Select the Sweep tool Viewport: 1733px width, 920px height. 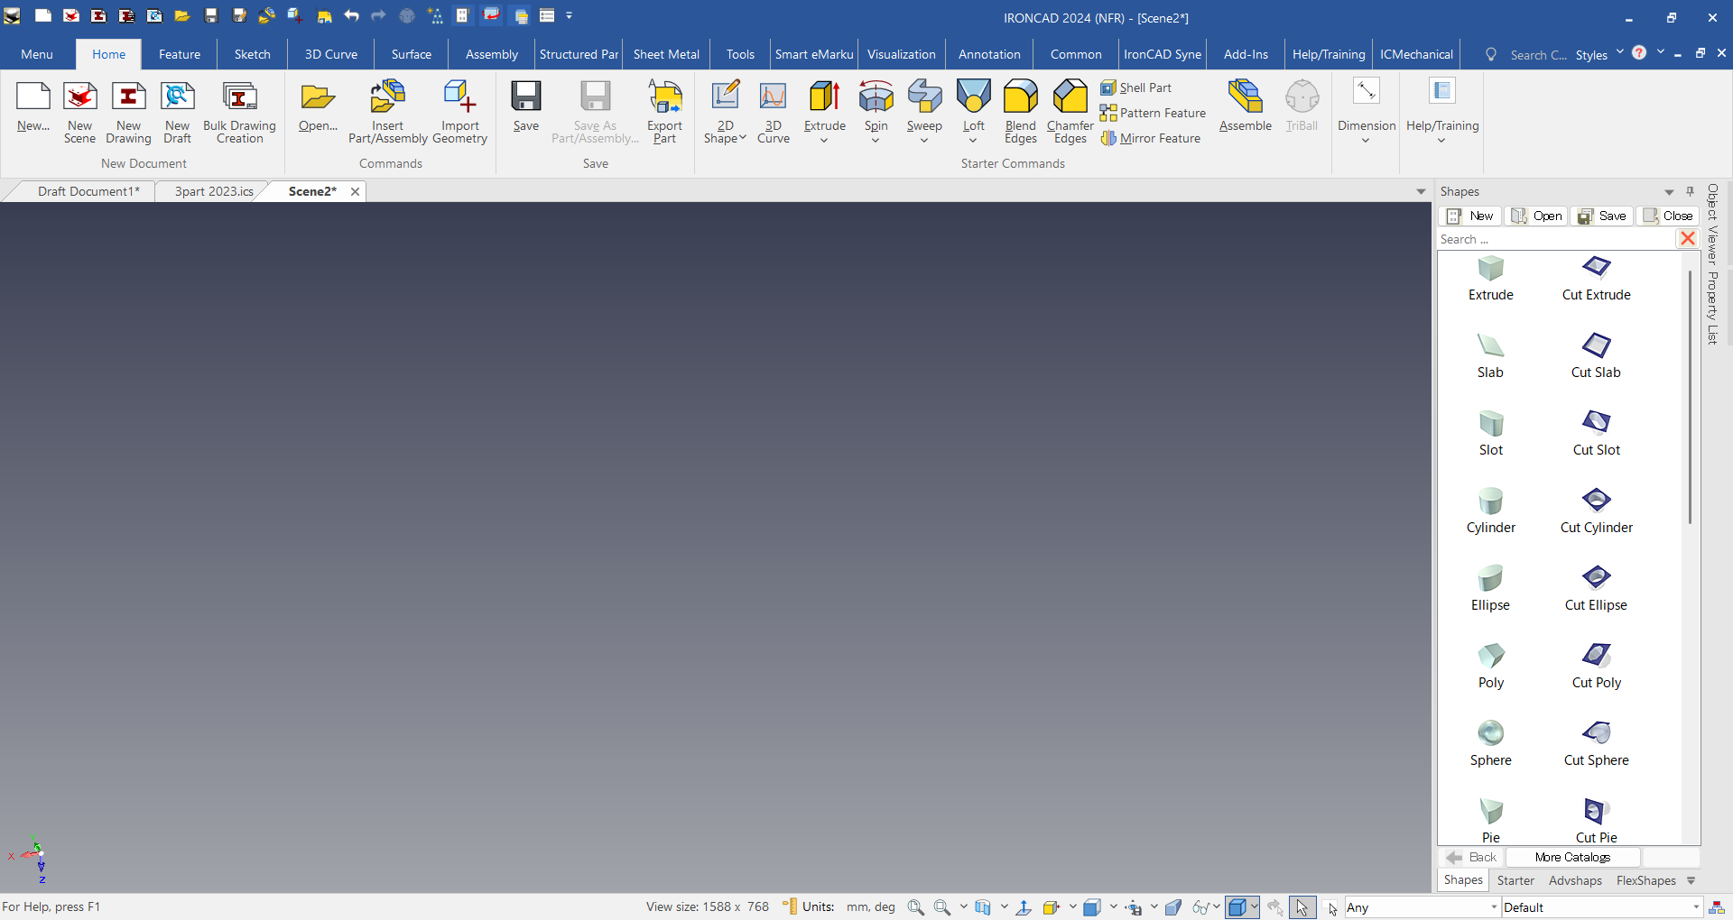pyautogui.click(x=924, y=105)
